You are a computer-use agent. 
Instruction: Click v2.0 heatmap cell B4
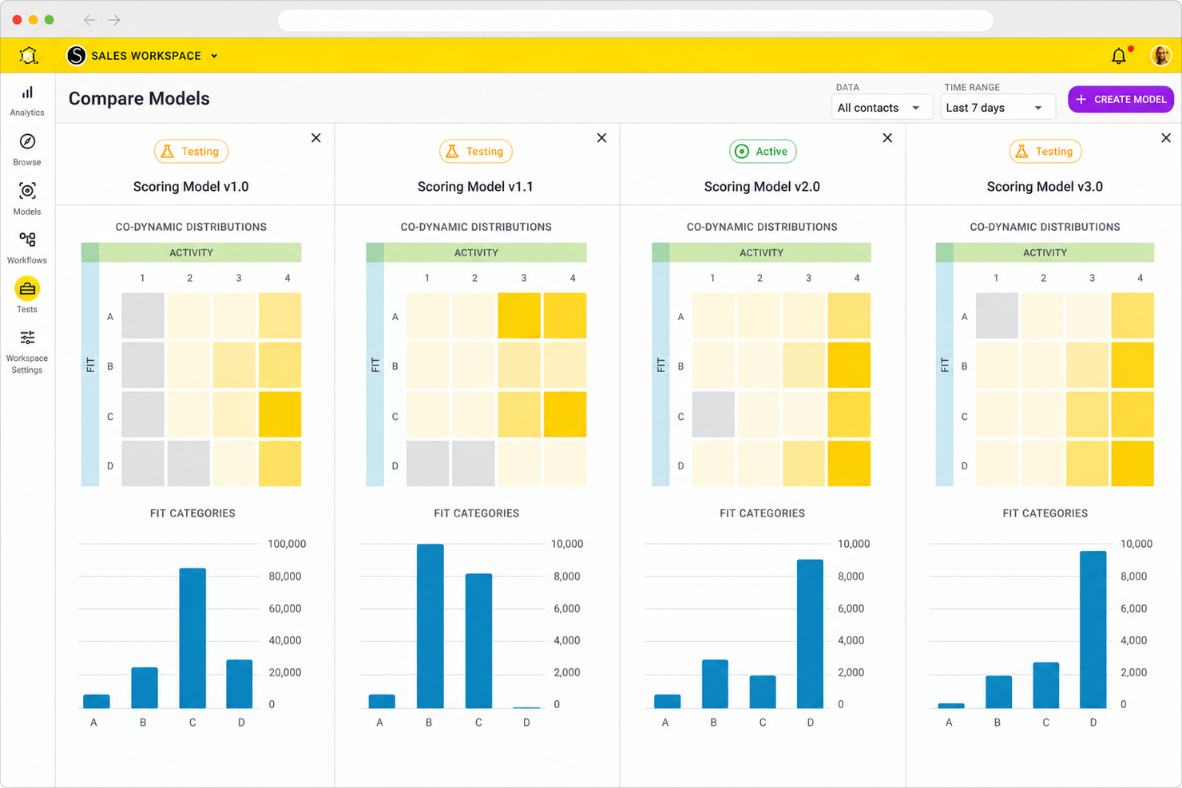point(849,365)
